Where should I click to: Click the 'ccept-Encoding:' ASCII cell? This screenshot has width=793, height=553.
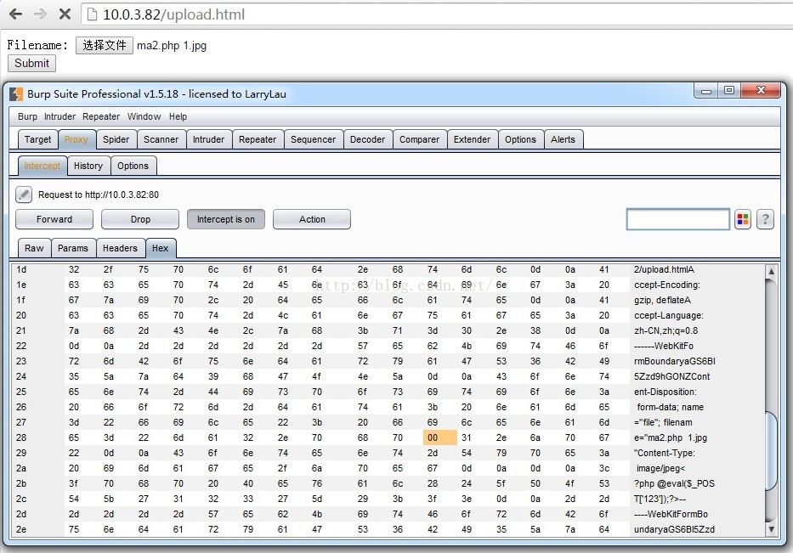(x=667, y=285)
